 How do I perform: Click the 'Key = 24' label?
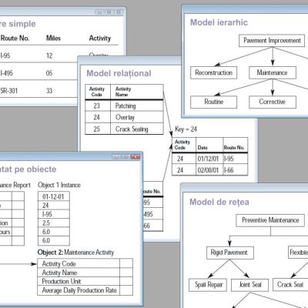186,129
